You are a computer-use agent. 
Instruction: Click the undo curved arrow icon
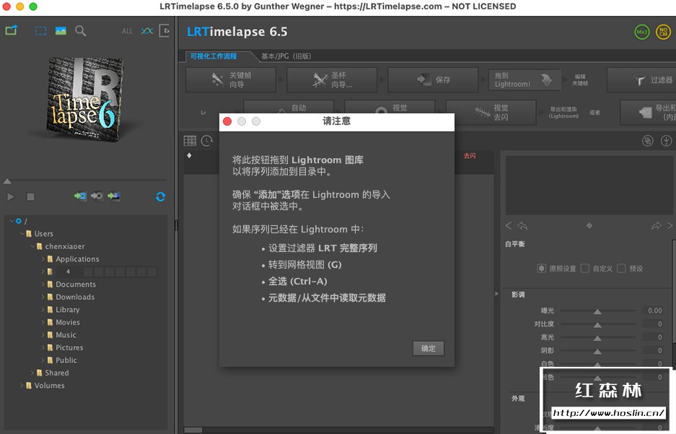click(x=522, y=225)
